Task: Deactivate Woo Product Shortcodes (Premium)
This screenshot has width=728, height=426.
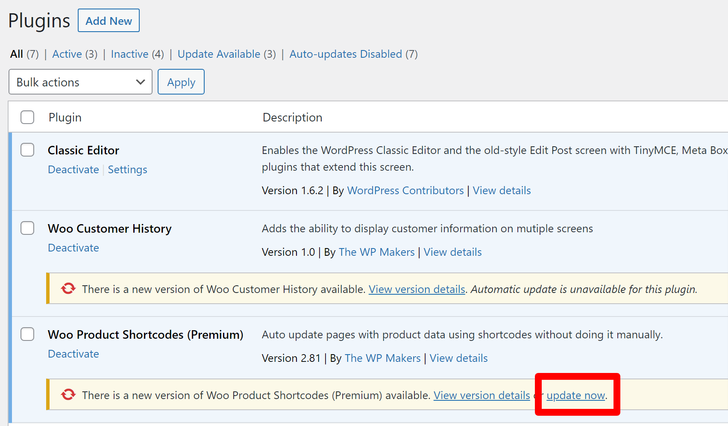Action: pos(73,354)
